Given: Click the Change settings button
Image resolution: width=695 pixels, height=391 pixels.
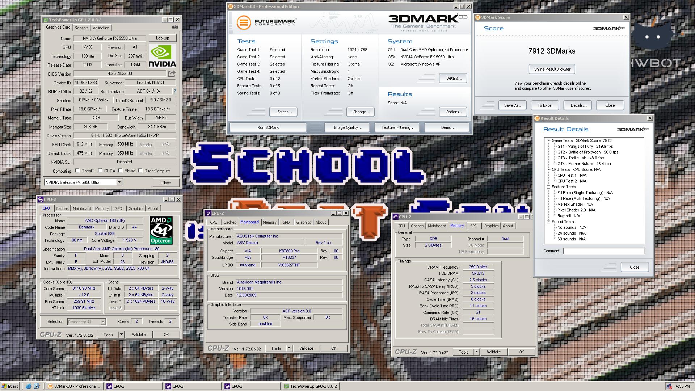Looking at the screenshot, I should coord(361,112).
